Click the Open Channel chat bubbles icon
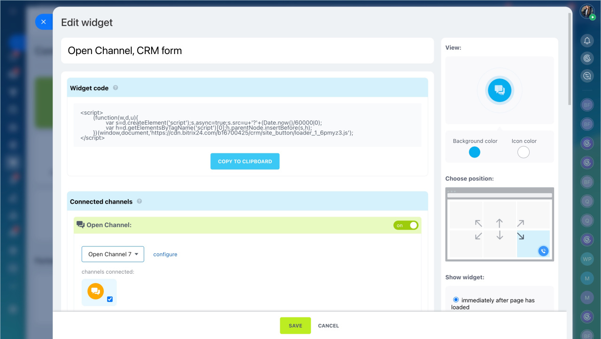The height and width of the screenshot is (339, 601). point(80,225)
